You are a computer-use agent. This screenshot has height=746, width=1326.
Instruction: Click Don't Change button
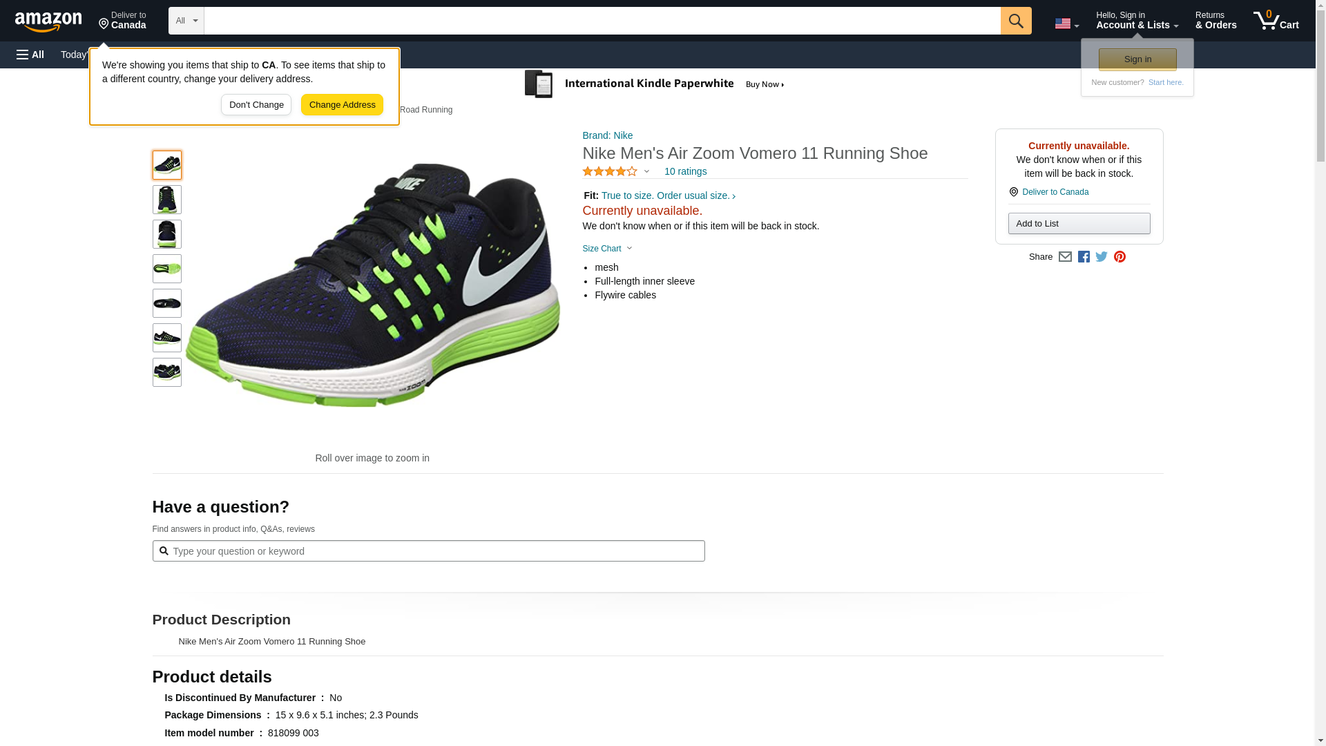click(256, 105)
